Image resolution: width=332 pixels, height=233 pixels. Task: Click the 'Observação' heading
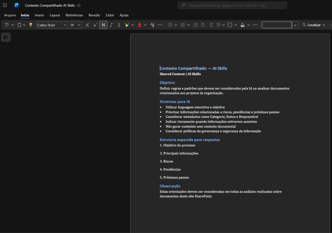pos(170,186)
